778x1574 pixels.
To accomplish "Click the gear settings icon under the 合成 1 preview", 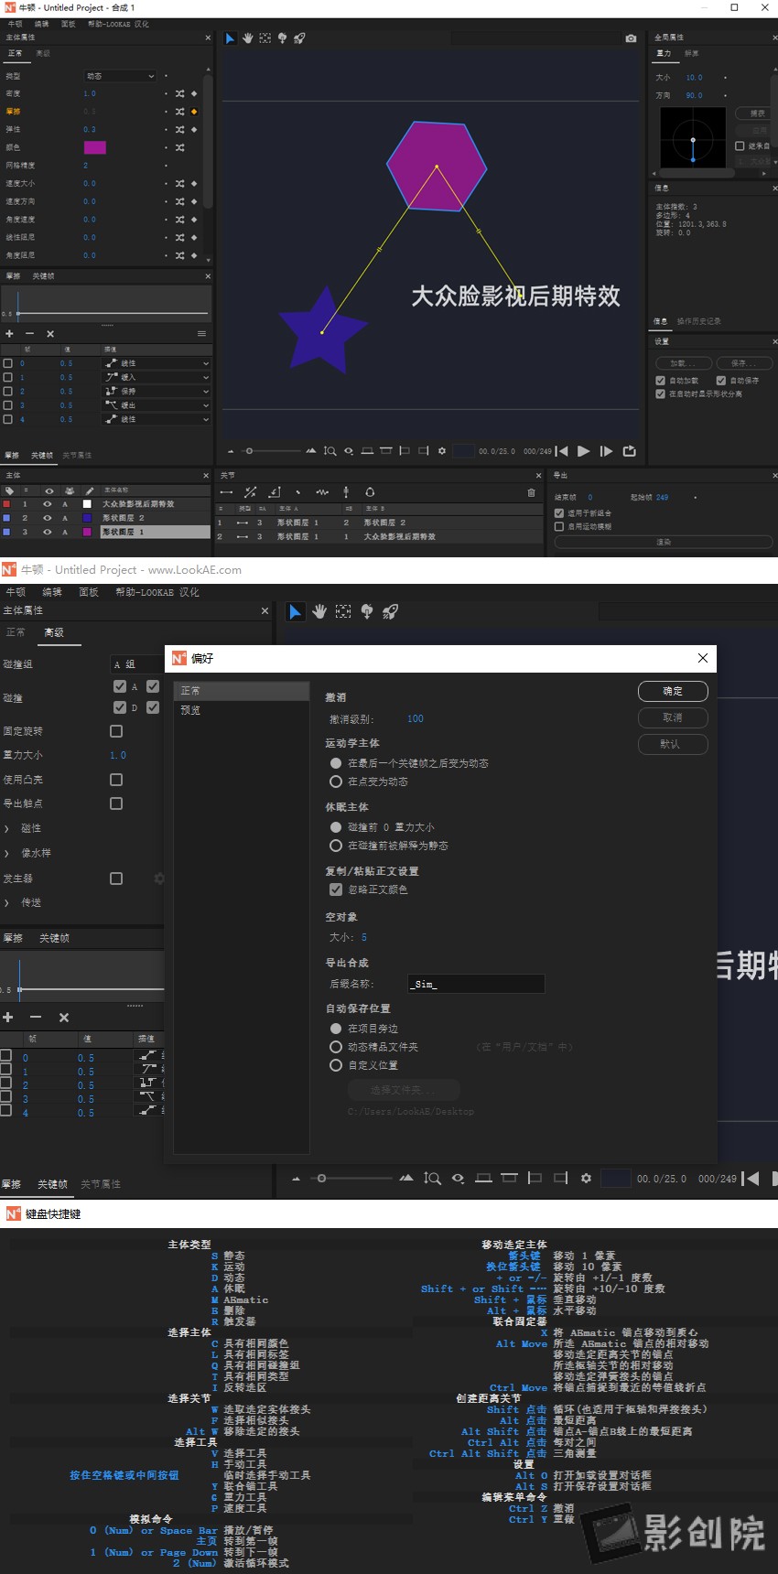I will pyautogui.click(x=442, y=451).
